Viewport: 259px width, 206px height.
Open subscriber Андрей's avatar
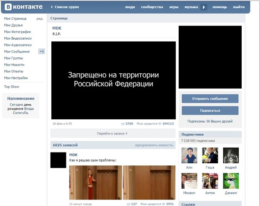pos(231,156)
